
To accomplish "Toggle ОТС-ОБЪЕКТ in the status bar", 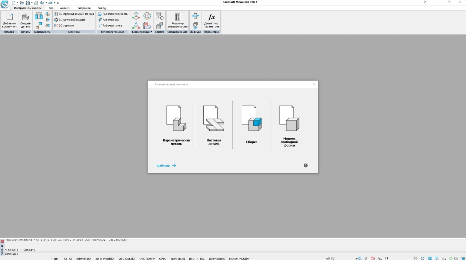I will pos(127,259).
